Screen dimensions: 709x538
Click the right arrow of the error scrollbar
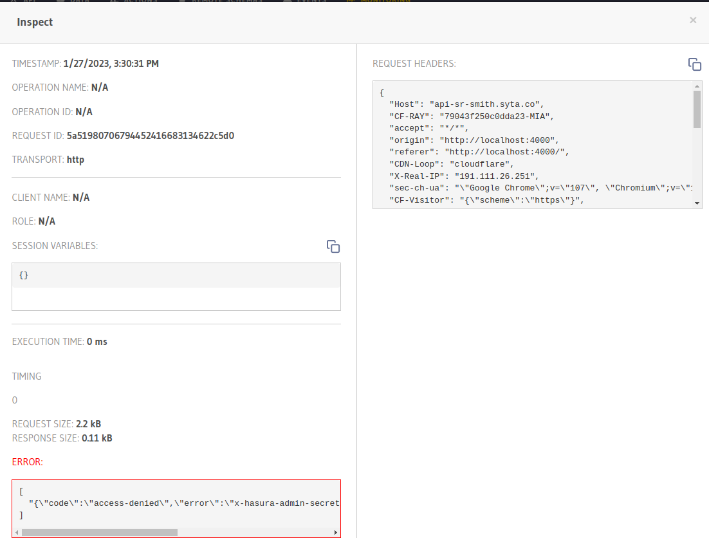(x=336, y=532)
